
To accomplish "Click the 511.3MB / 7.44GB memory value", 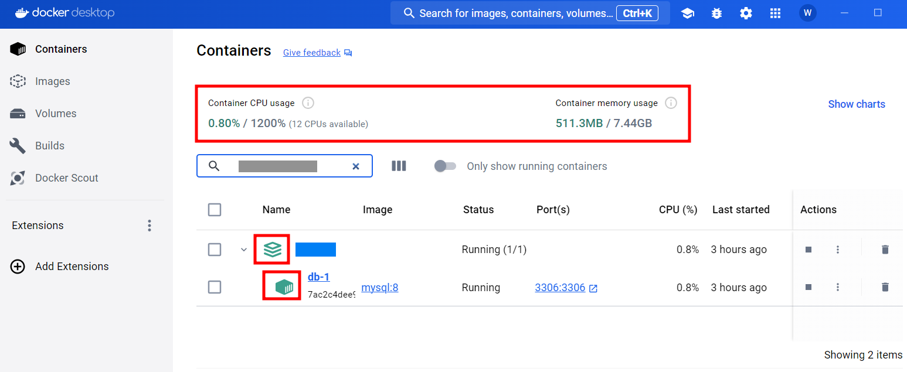I will click(x=604, y=123).
